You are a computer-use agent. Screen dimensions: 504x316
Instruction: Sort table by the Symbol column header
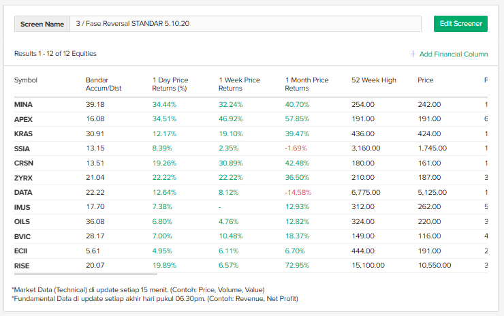point(26,80)
